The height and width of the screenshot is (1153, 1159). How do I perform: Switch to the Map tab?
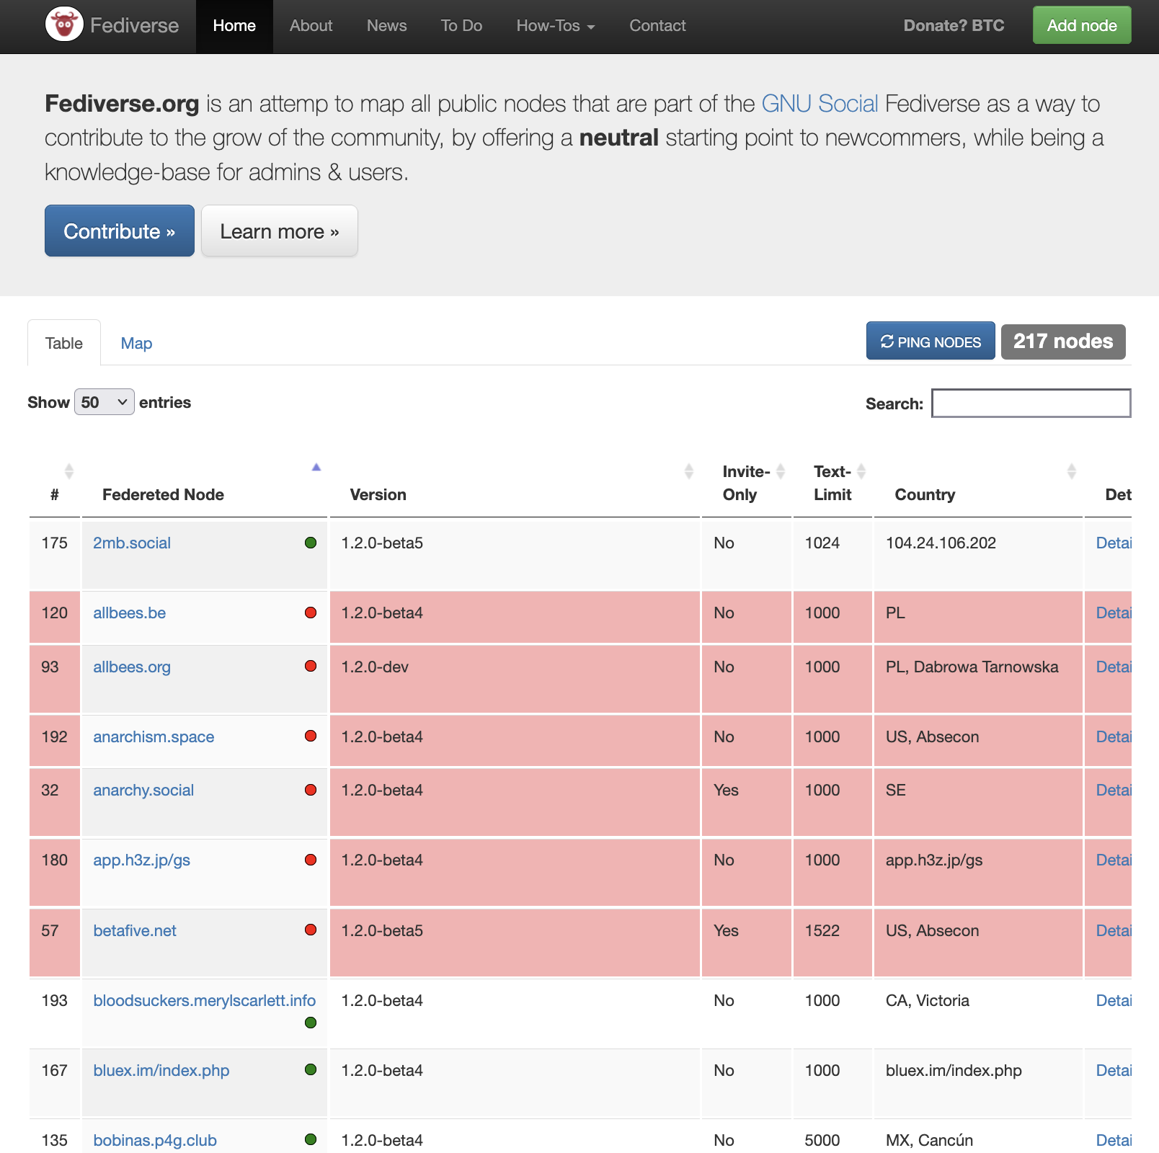[x=136, y=344]
